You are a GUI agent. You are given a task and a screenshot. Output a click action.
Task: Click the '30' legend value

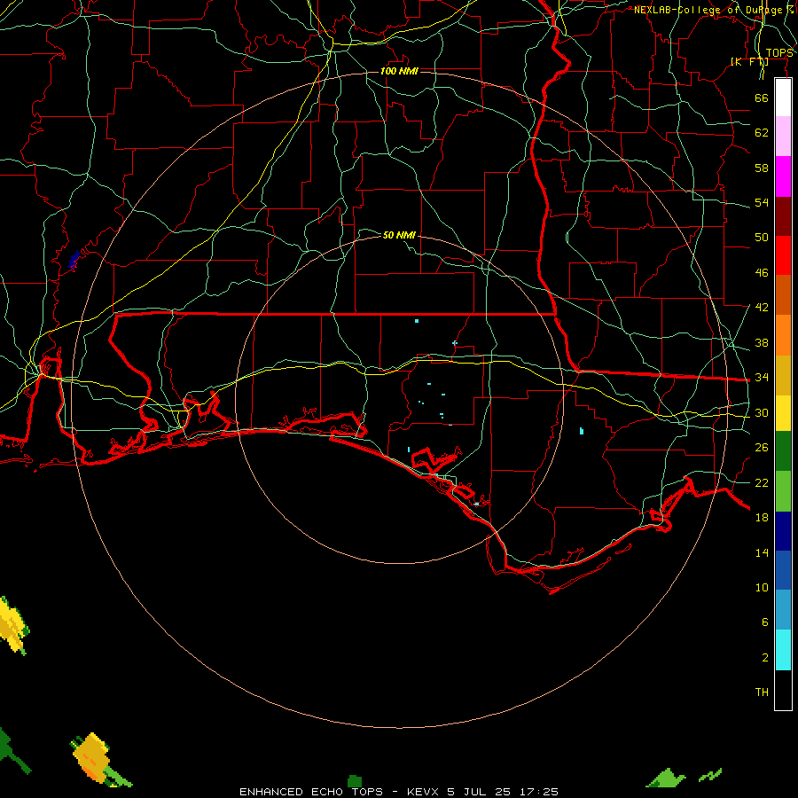coord(762,412)
